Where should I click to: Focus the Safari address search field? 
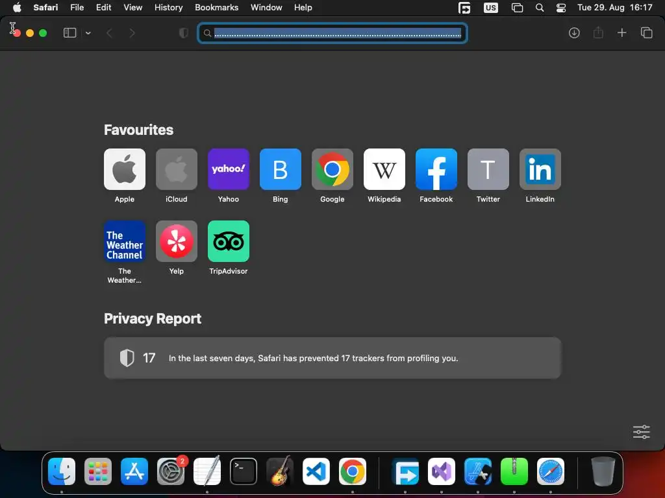click(332, 33)
